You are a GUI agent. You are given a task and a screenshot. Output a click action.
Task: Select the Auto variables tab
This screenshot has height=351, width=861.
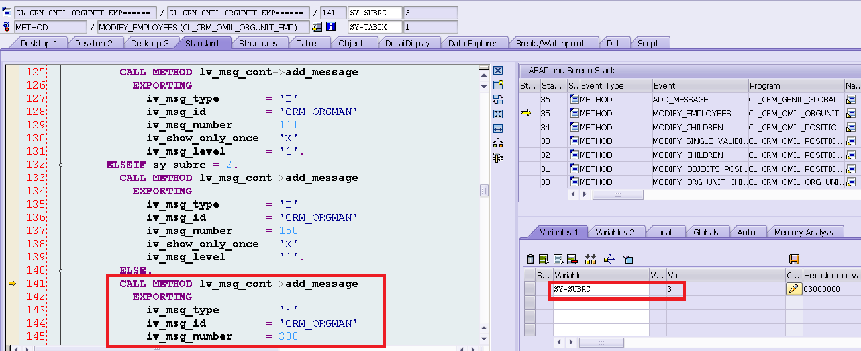(746, 232)
